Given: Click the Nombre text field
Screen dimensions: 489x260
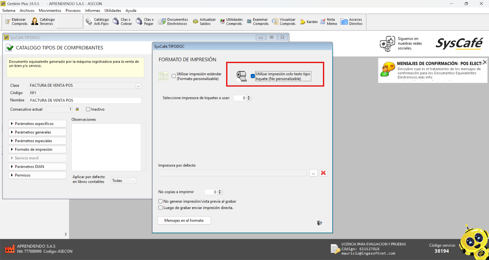Looking at the screenshot, I should click(x=85, y=101).
